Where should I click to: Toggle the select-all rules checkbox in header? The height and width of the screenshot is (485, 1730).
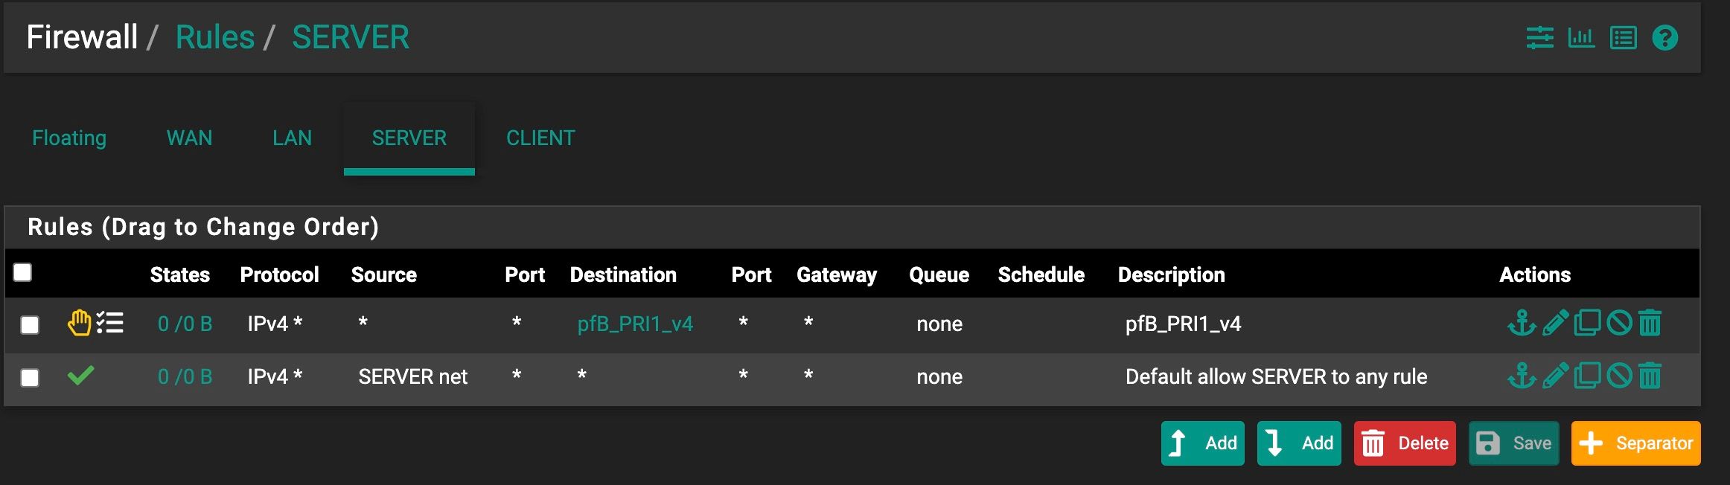[22, 272]
